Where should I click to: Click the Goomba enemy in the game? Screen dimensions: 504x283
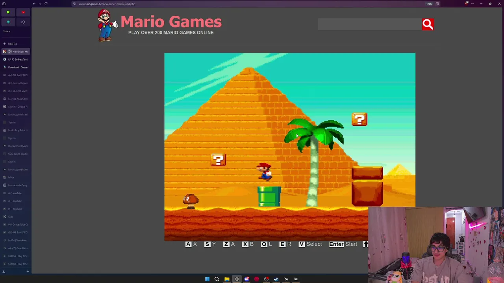tap(191, 201)
